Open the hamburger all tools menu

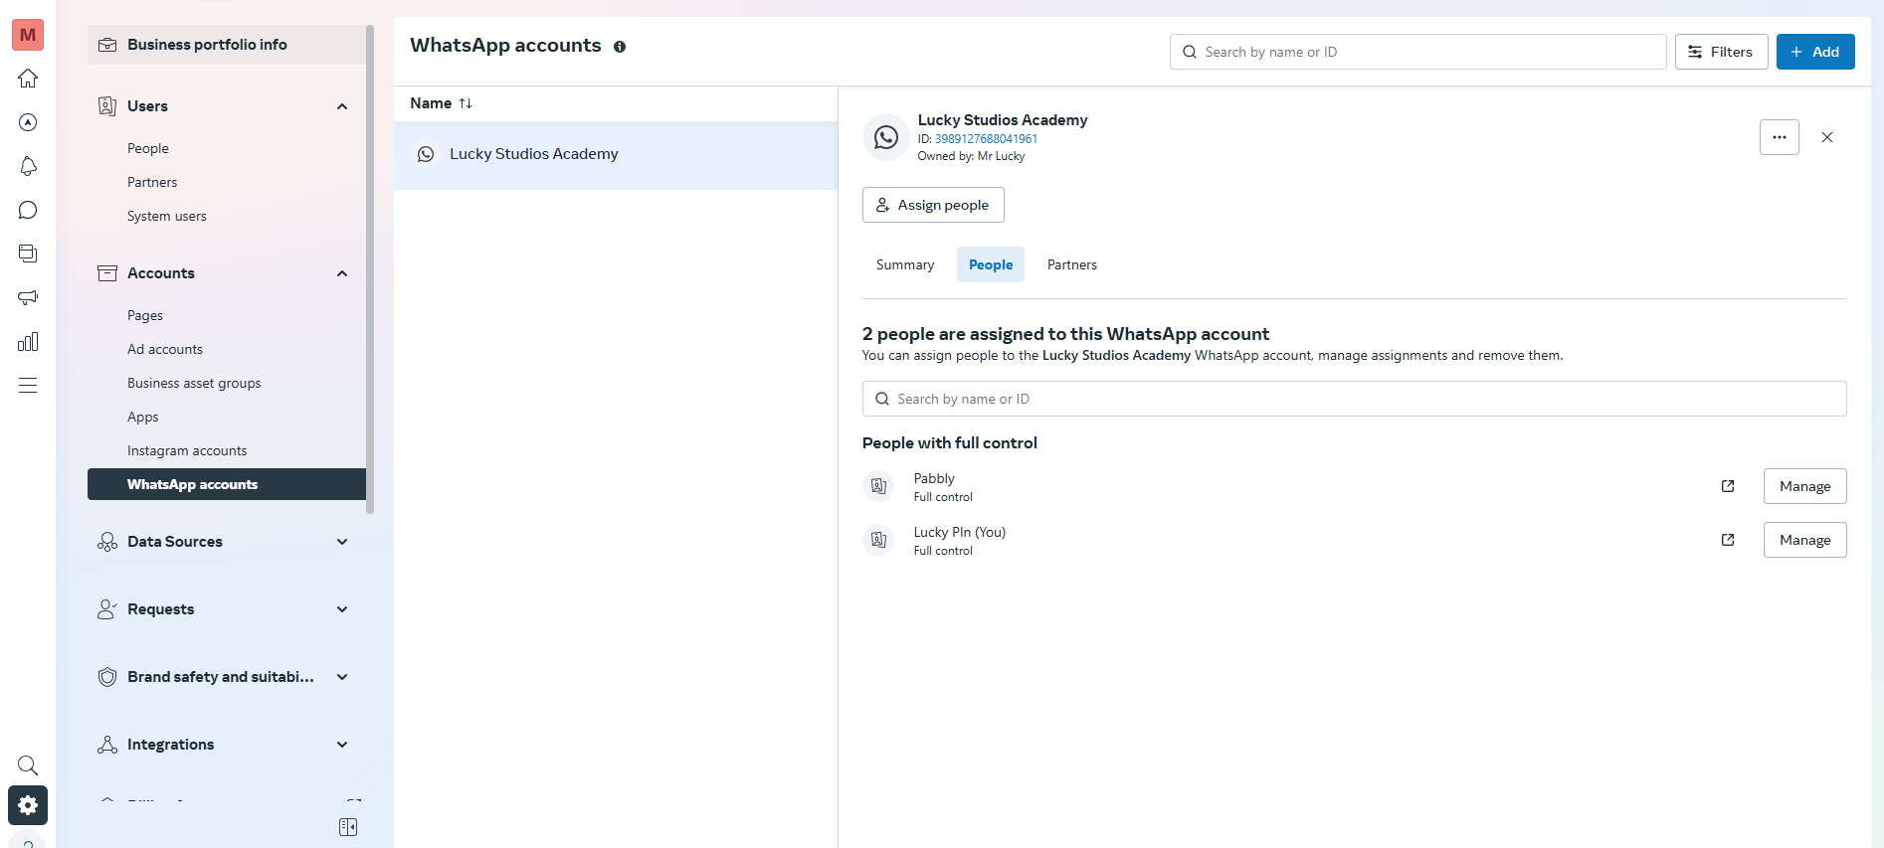click(x=28, y=386)
